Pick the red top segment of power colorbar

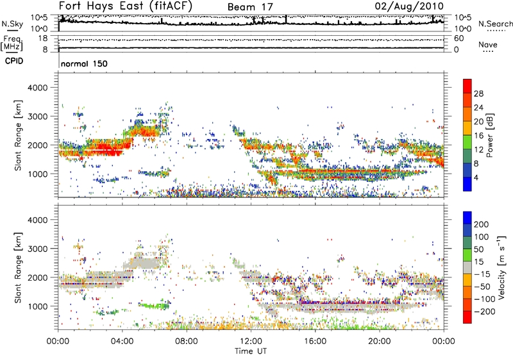(467, 86)
